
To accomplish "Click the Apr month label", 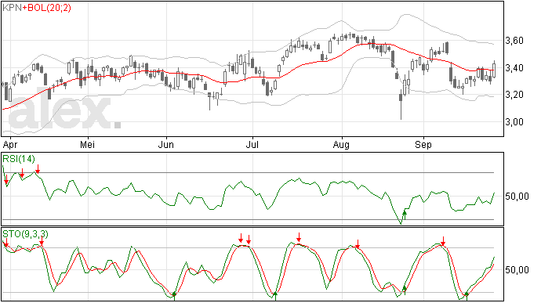I will click(10, 145).
